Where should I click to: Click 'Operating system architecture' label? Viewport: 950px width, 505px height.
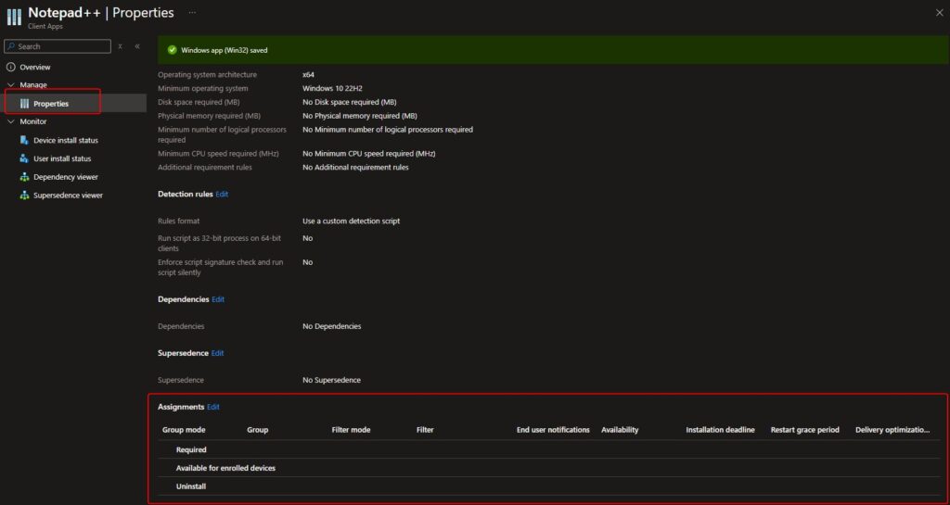click(207, 75)
